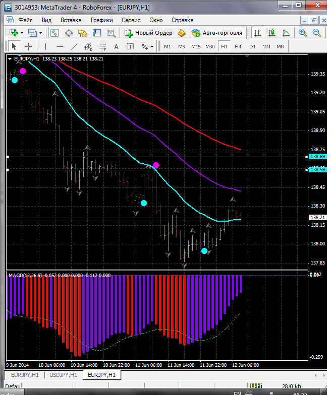The width and height of the screenshot is (333, 395).
Task: Toggle the Market Watch window icon
Action: click(x=54, y=33)
